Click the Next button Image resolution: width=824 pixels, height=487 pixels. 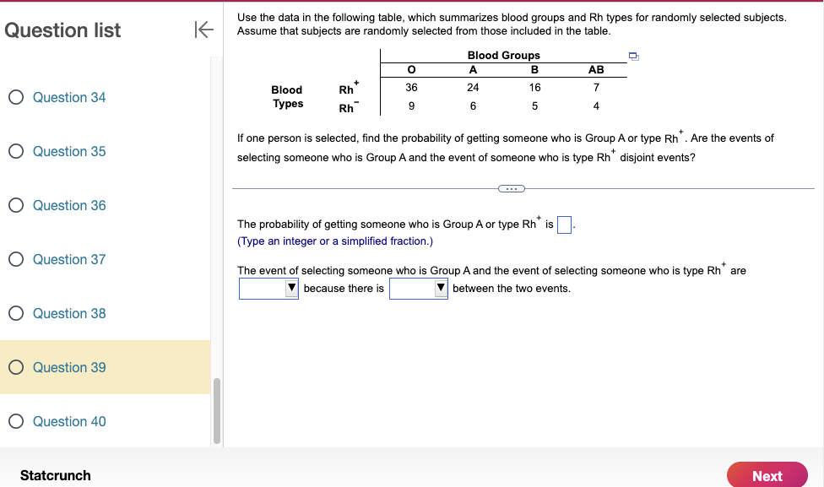click(767, 475)
